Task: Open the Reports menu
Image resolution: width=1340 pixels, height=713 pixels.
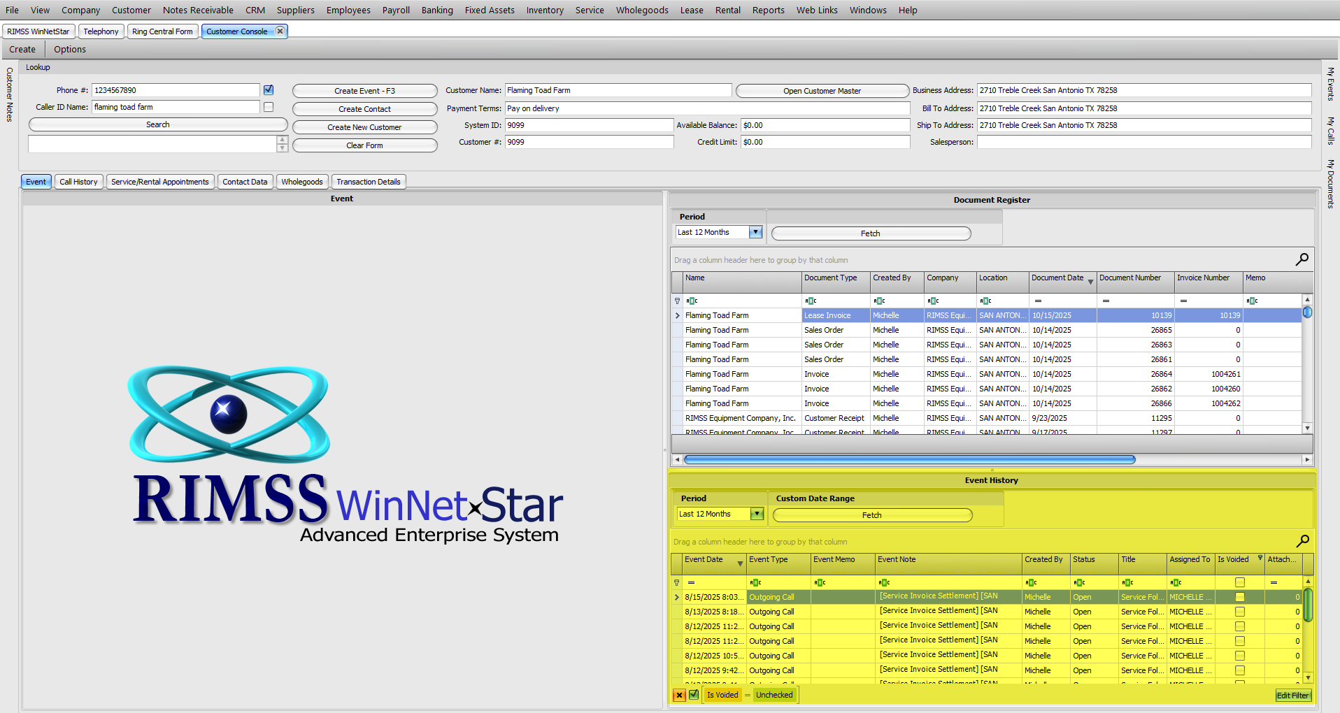Action: click(768, 10)
